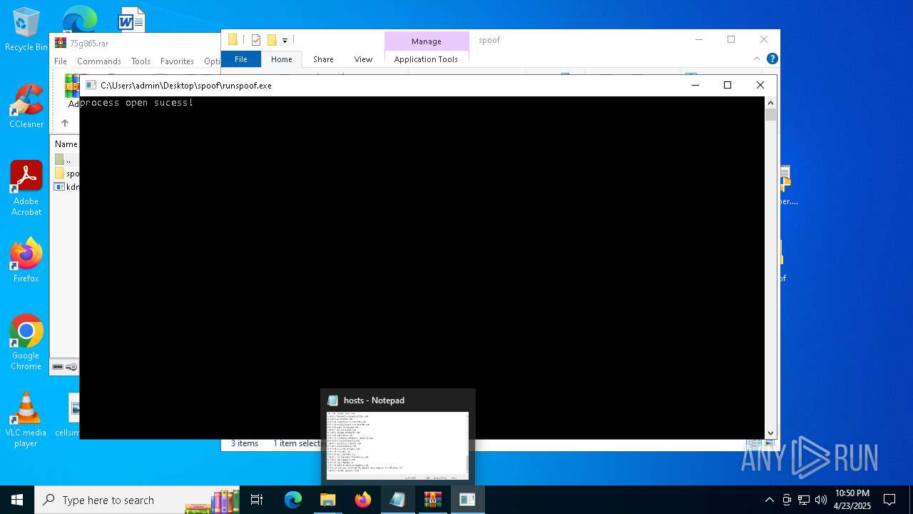This screenshot has height=514, width=913.
Task: Click the console scrollbar down arrow
Action: (770, 433)
